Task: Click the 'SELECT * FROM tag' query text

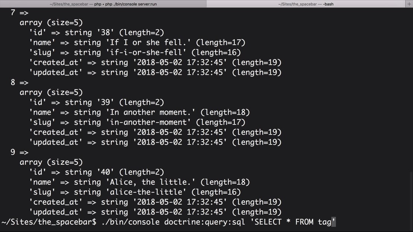Action: (293, 222)
